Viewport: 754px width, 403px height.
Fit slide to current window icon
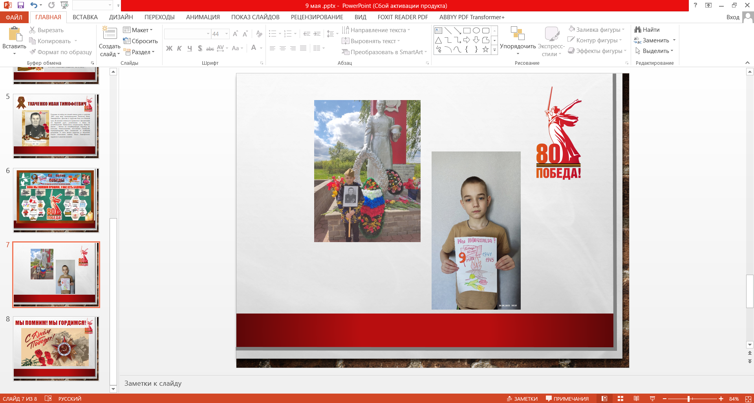[748, 399]
